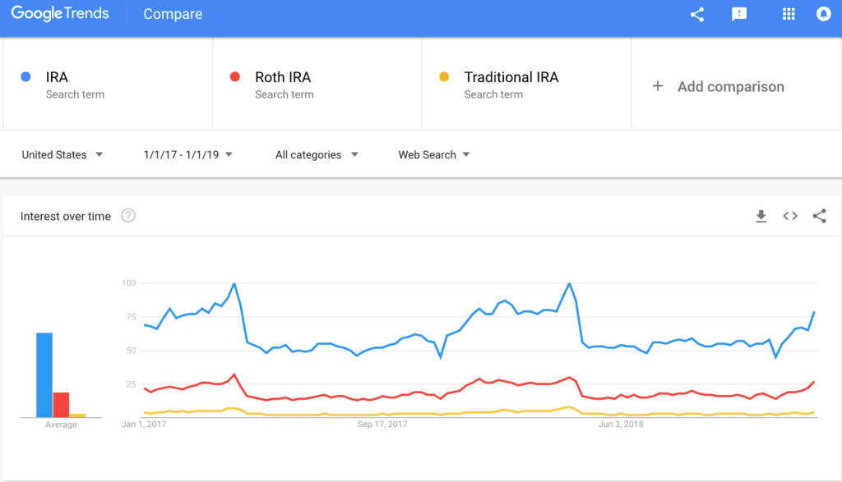This screenshot has height=482, width=842.
Task: Download the Interest over time chart data
Action: click(x=761, y=216)
